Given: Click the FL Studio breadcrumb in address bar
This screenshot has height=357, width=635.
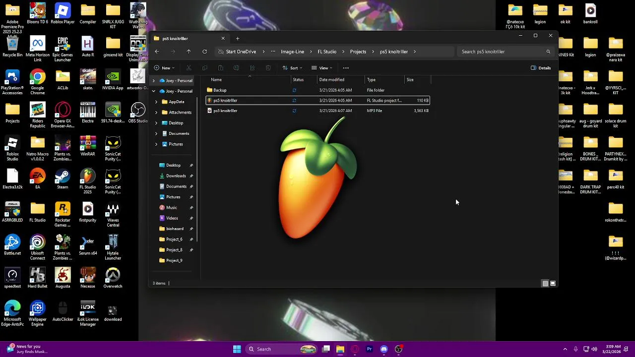Looking at the screenshot, I should [x=327, y=52].
